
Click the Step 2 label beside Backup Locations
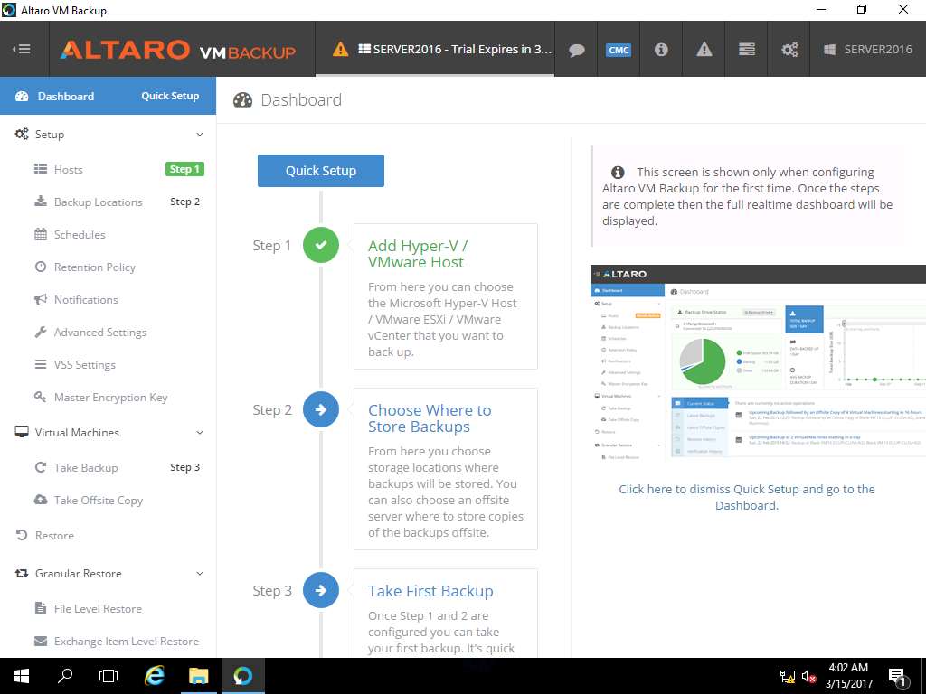tap(184, 202)
